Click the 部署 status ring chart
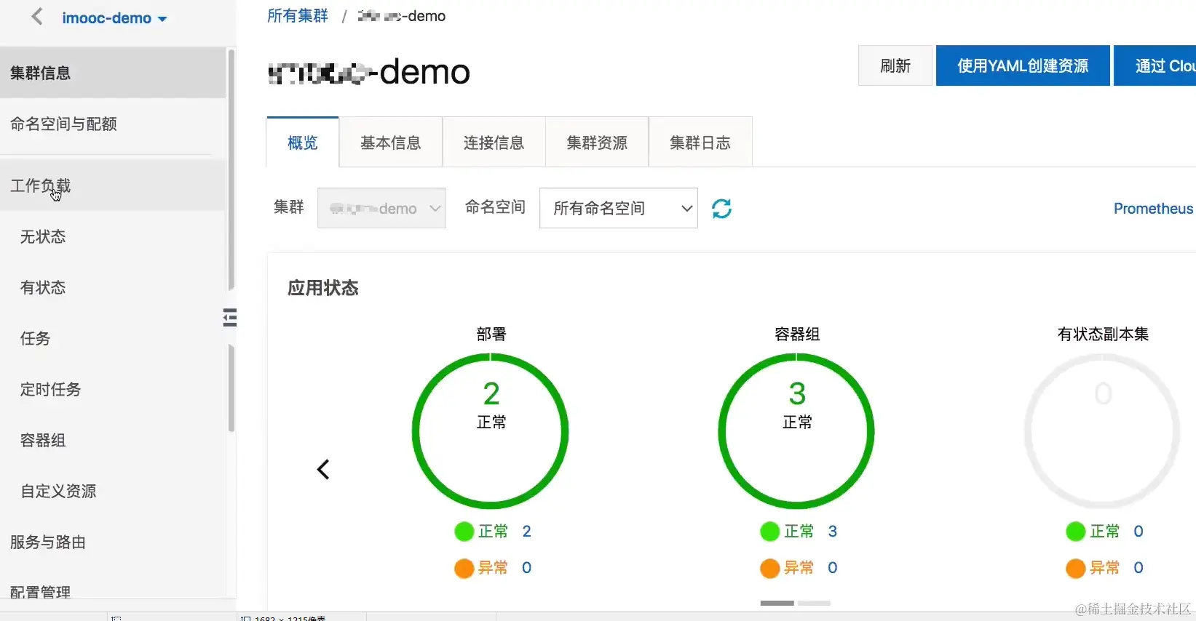1196x621 pixels. pos(491,431)
